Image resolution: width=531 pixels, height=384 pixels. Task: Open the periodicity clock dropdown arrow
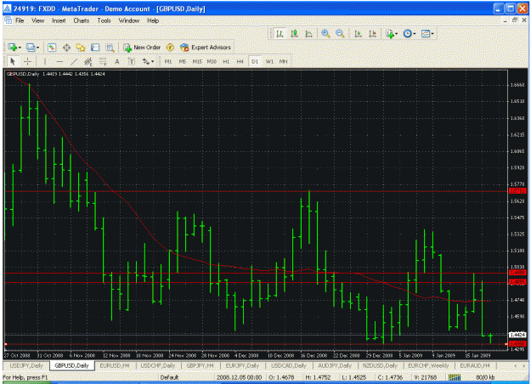415,33
